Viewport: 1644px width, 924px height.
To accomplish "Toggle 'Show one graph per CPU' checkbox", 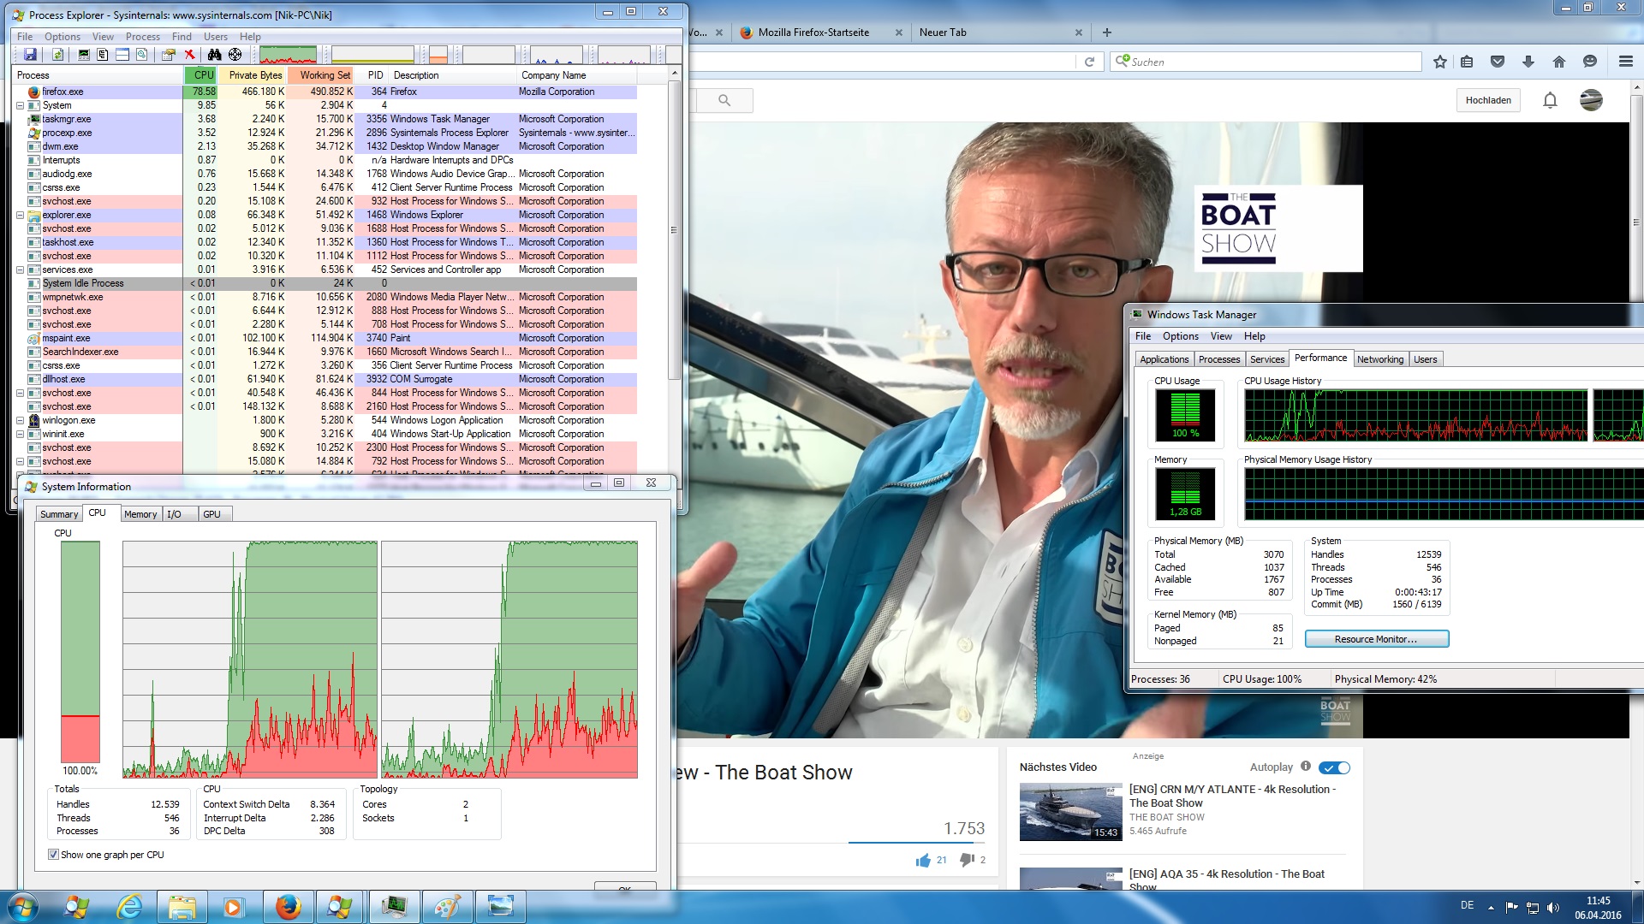I will [54, 855].
